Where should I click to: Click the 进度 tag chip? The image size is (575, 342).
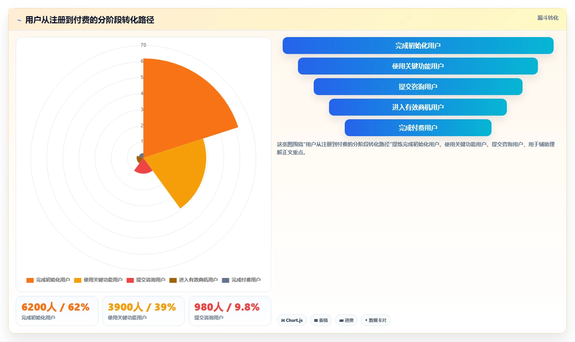click(346, 320)
